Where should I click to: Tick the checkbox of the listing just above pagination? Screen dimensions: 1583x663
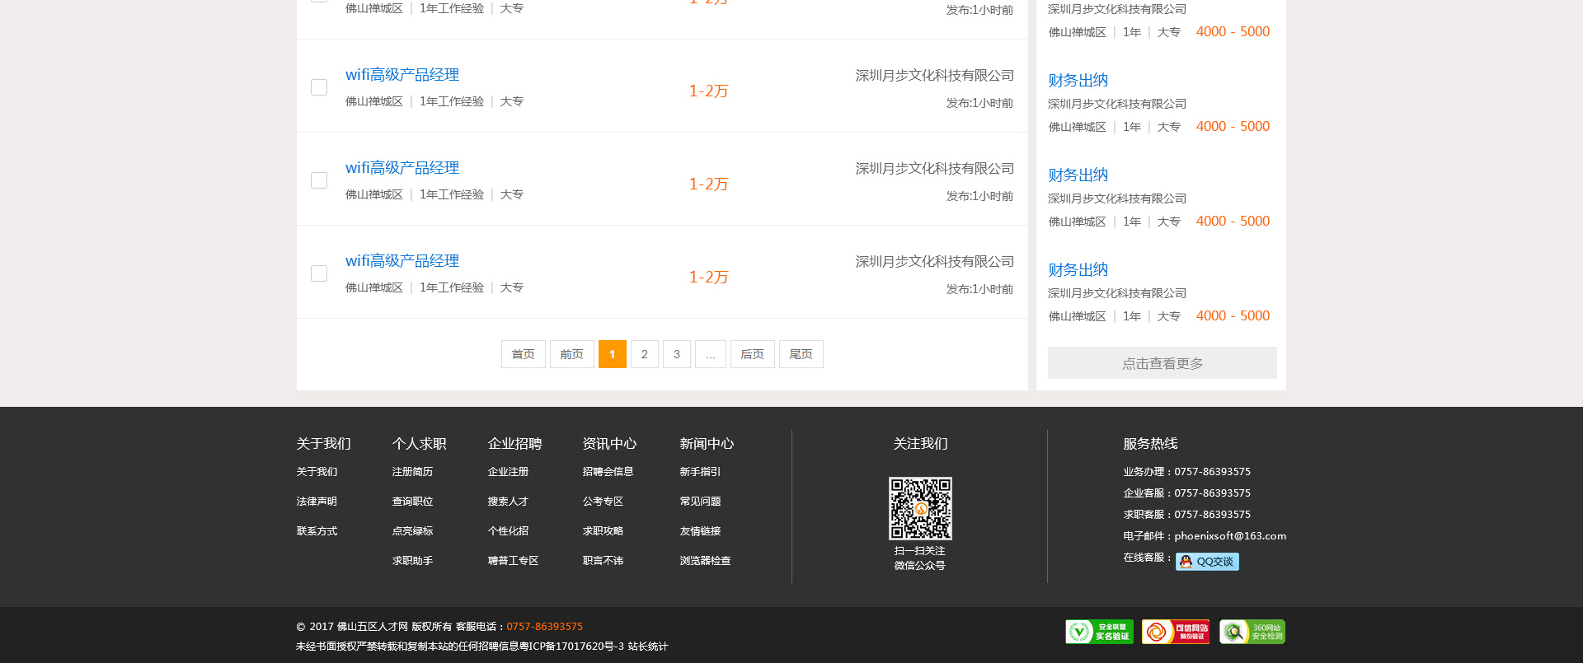[319, 273]
